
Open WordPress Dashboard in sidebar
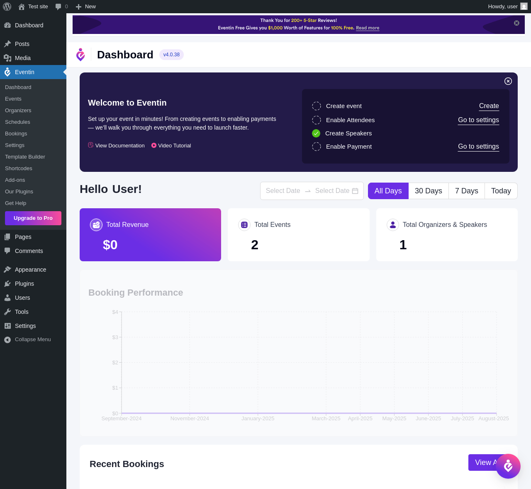(33, 25)
